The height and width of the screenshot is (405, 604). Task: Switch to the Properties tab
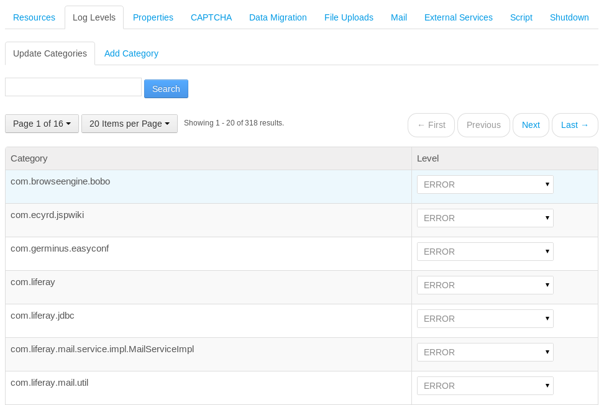point(153,18)
